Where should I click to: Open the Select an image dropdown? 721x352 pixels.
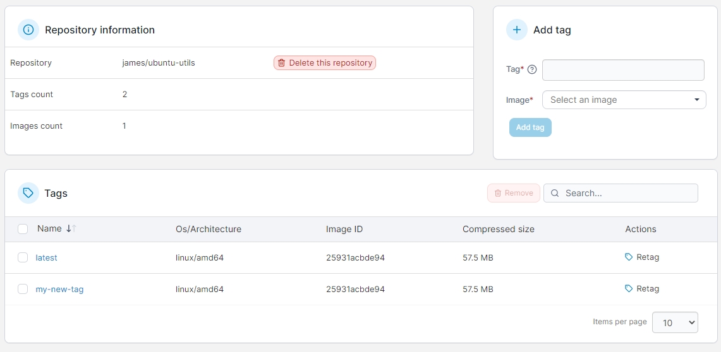click(624, 100)
